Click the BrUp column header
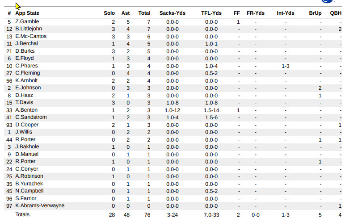This screenshot has height=222, width=349. pos(315,13)
